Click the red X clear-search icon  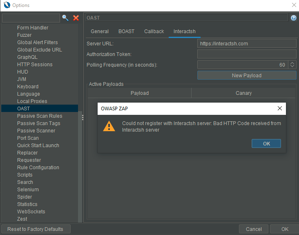(x=76, y=18)
